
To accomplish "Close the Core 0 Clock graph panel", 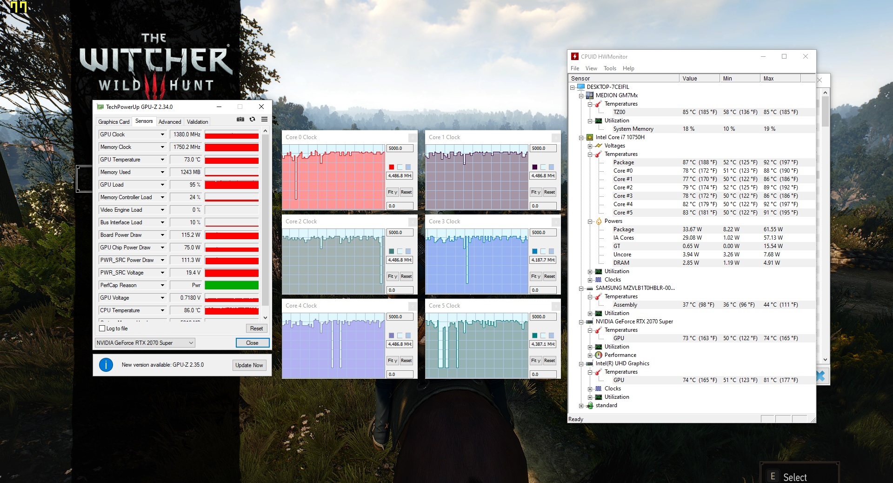I will click(x=413, y=137).
